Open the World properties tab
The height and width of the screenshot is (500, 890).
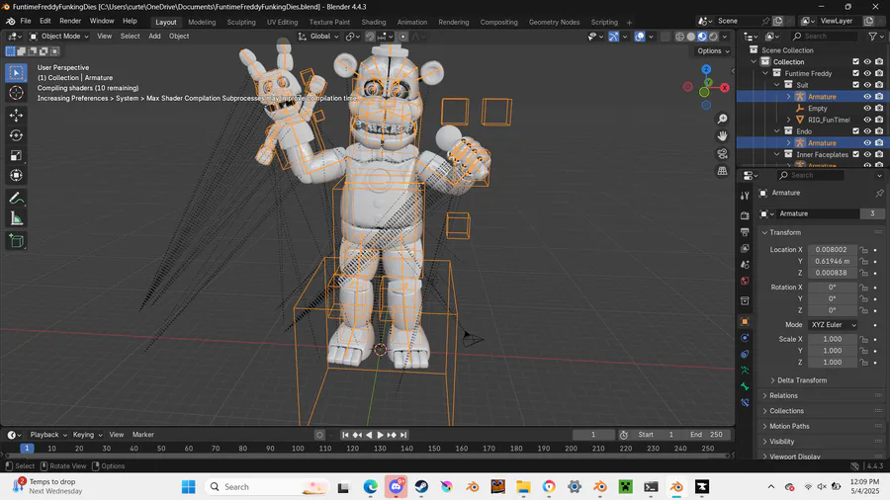[745, 282]
